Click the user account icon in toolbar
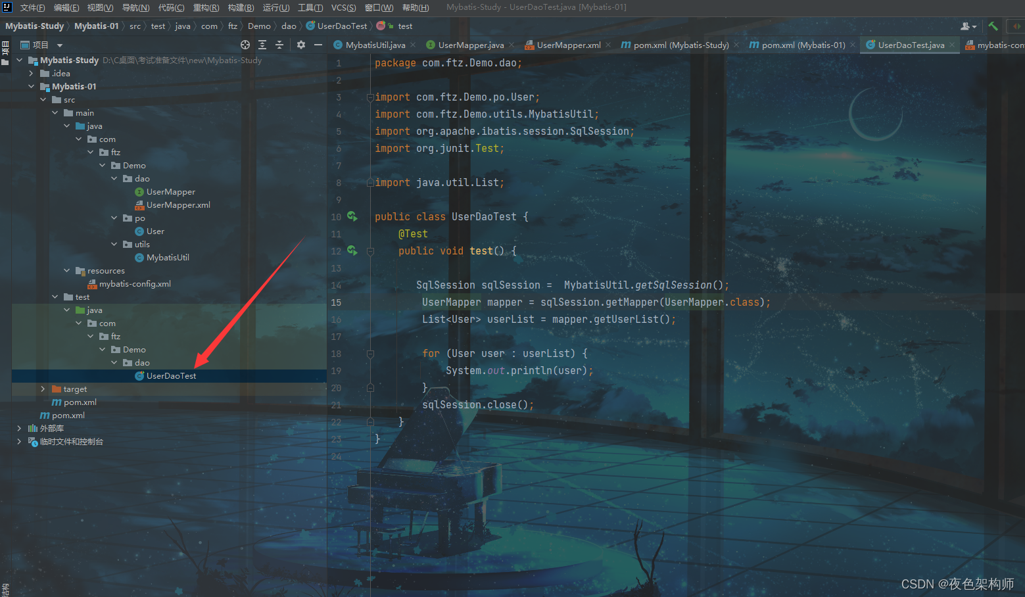The width and height of the screenshot is (1025, 597). pyautogui.click(x=968, y=26)
